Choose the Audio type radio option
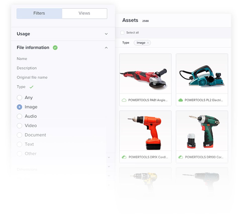 click(x=19, y=116)
